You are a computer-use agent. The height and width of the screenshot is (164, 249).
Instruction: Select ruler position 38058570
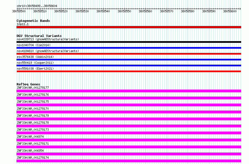[x=166, y=11]
